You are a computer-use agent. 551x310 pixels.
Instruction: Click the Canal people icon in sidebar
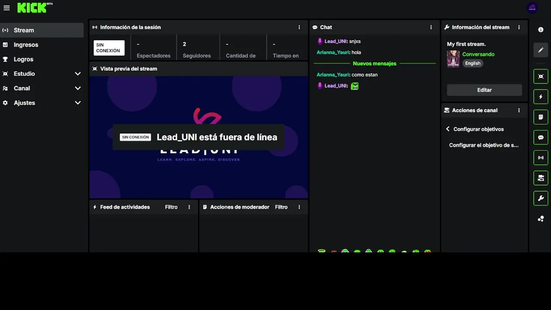click(x=5, y=88)
